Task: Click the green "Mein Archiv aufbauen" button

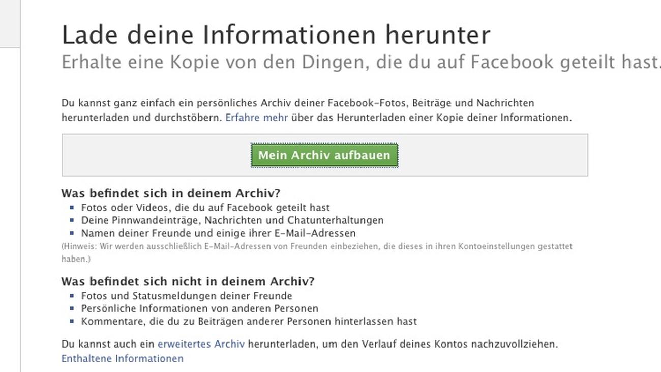Action: tap(324, 155)
